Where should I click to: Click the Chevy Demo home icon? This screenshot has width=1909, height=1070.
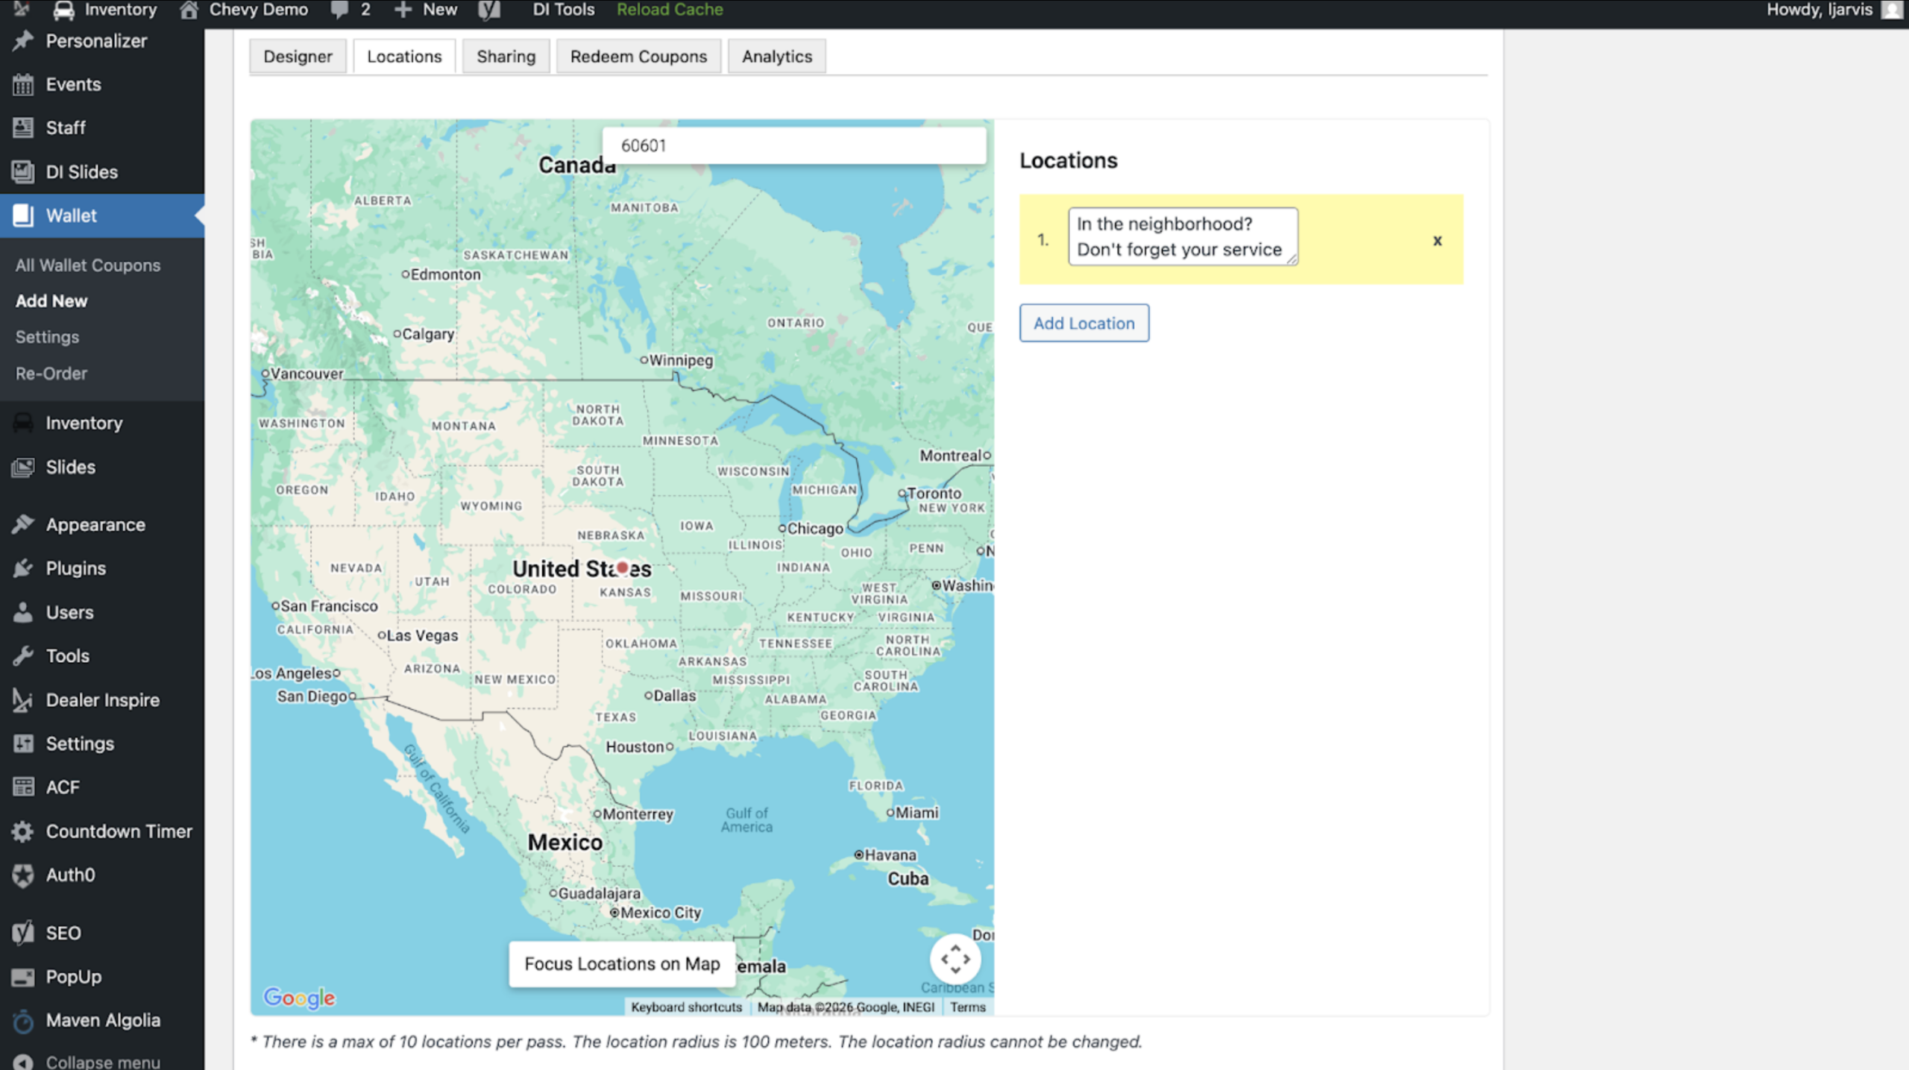189,10
